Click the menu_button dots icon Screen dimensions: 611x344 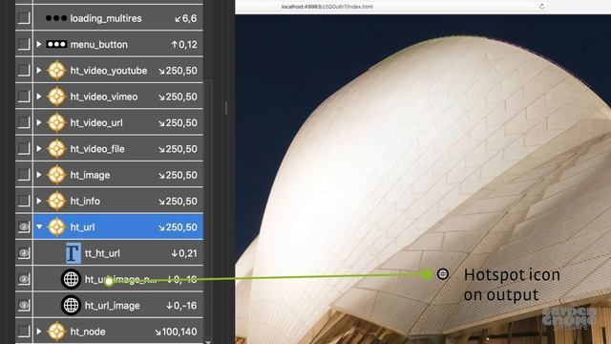[56, 44]
